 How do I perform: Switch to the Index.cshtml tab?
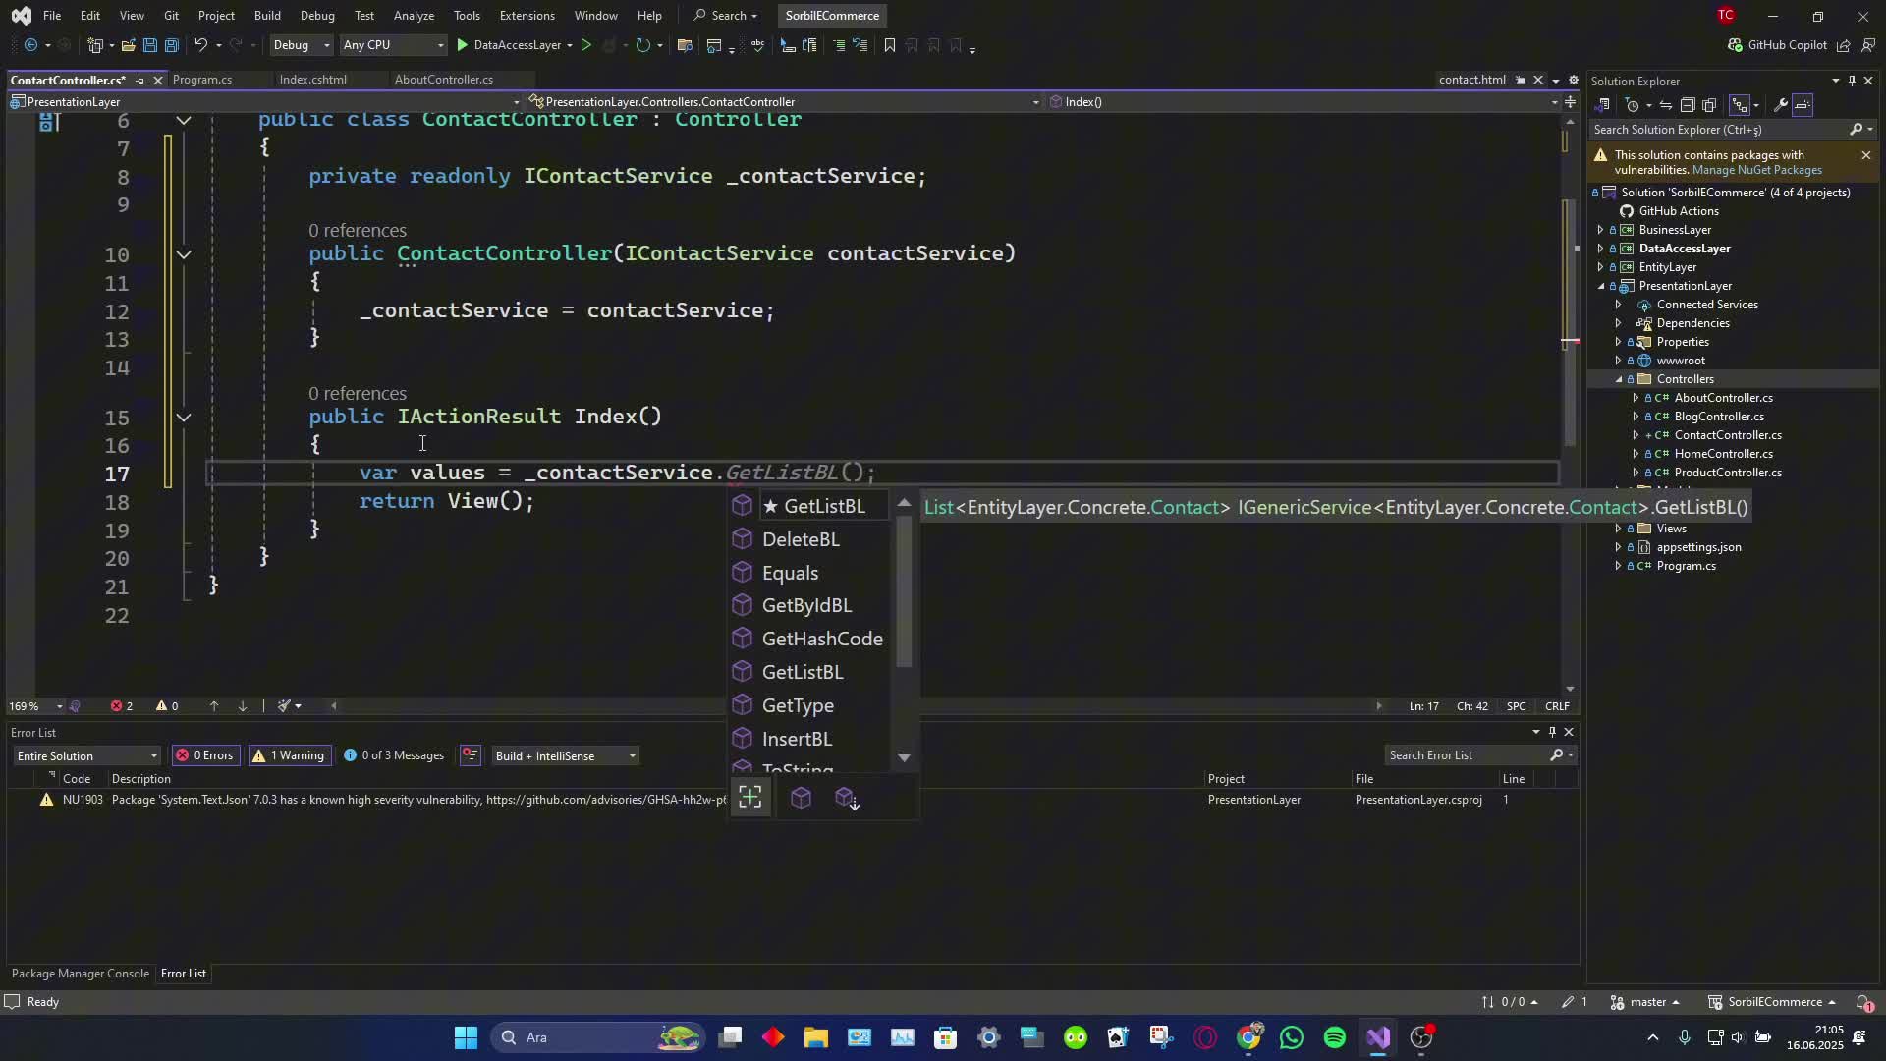[x=312, y=80]
